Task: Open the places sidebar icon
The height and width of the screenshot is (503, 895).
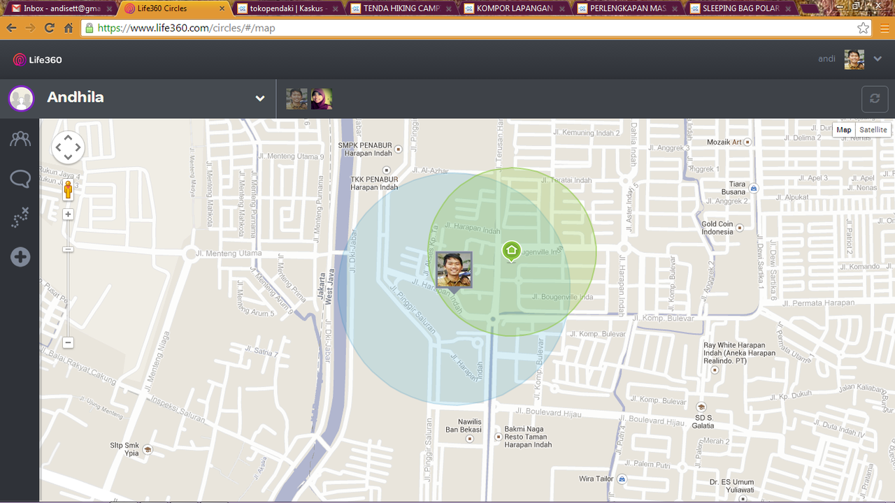Action: [20, 217]
